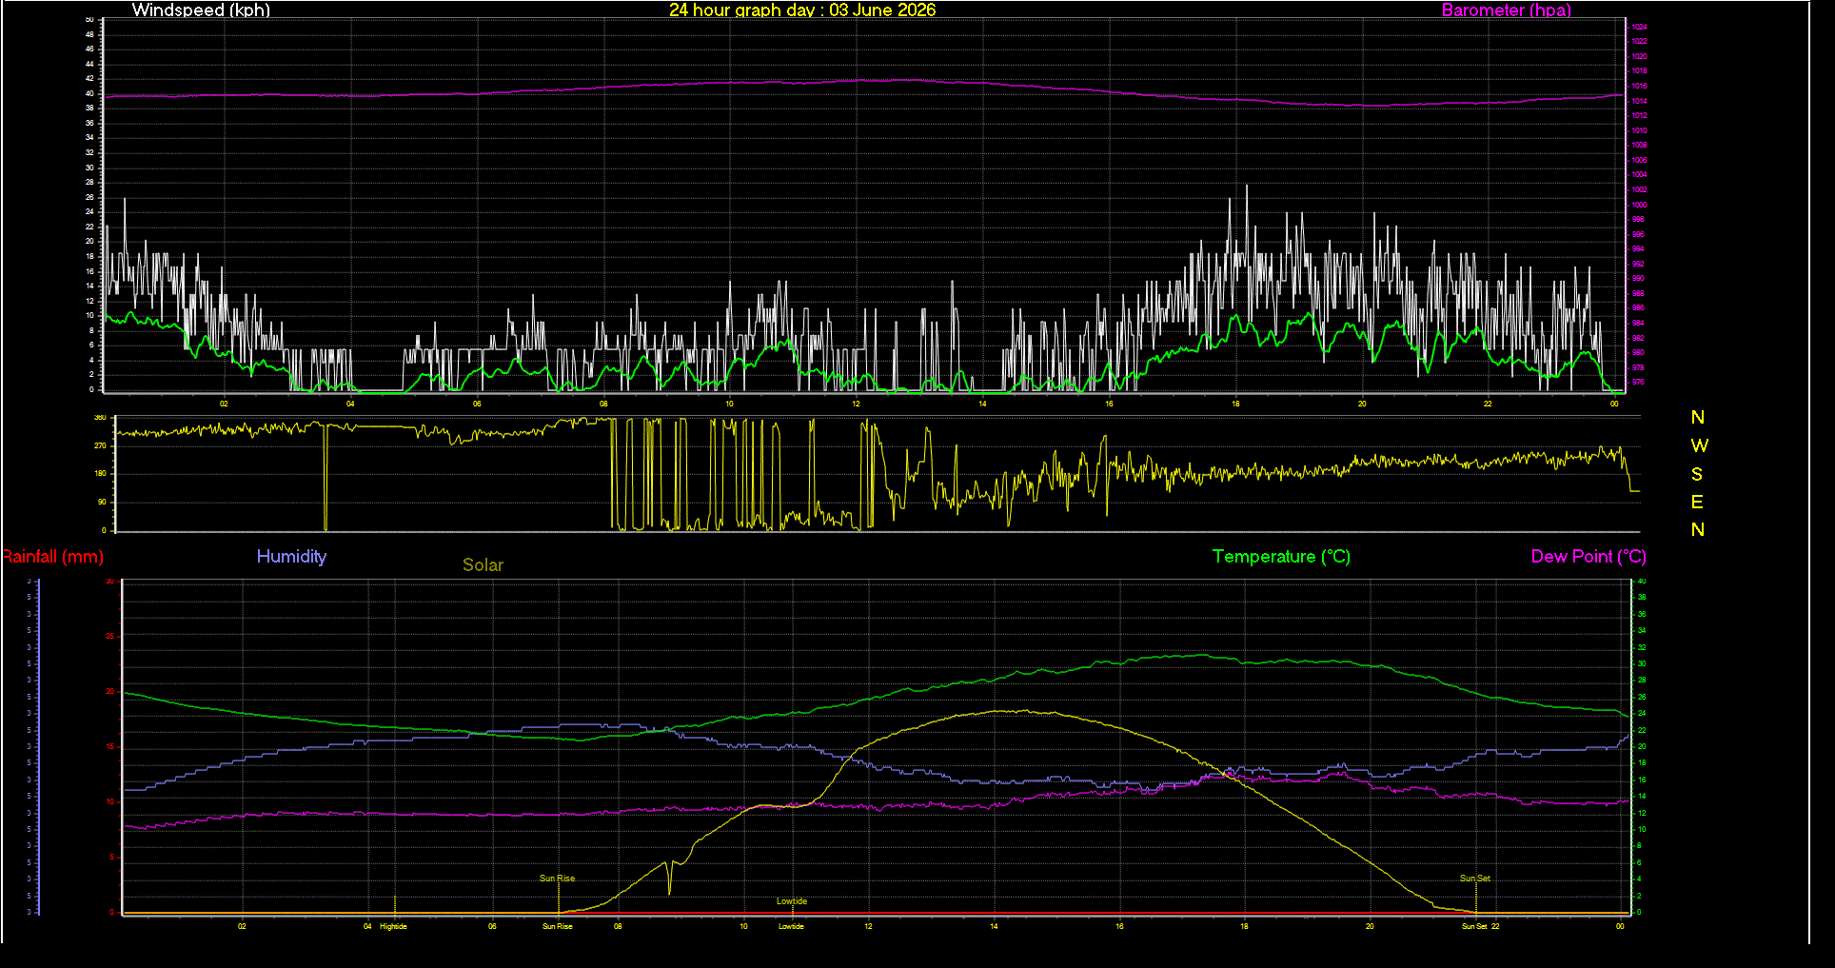Click the magenta "Barometer (hpa)" label

pyautogui.click(x=1506, y=10)
